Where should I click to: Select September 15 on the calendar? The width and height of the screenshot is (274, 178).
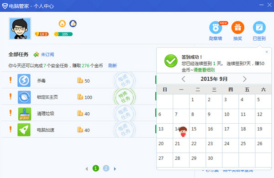tap(197, 131)
